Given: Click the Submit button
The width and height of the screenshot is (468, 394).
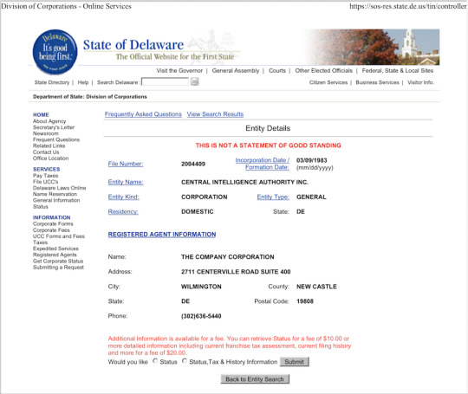Looking at the screenshot, I should click(295, 362).
